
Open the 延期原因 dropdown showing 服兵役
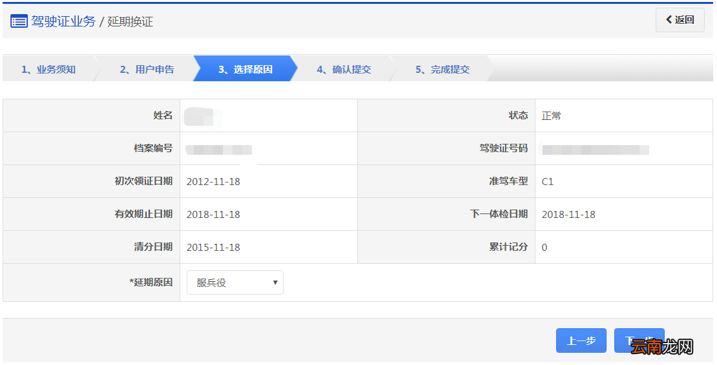[x=235, y=282]
